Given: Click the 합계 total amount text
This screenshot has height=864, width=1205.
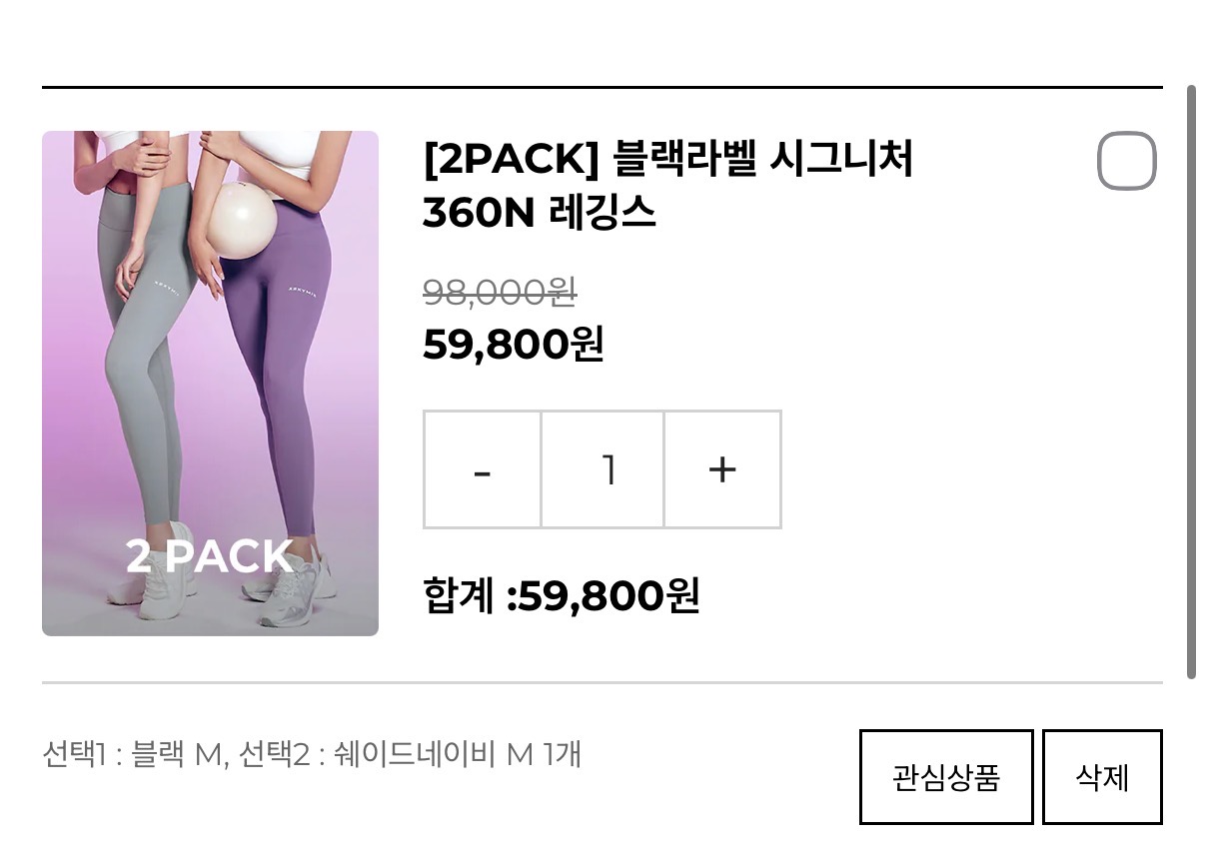Looking at the screenshot, I should click(x=561, y=596).
